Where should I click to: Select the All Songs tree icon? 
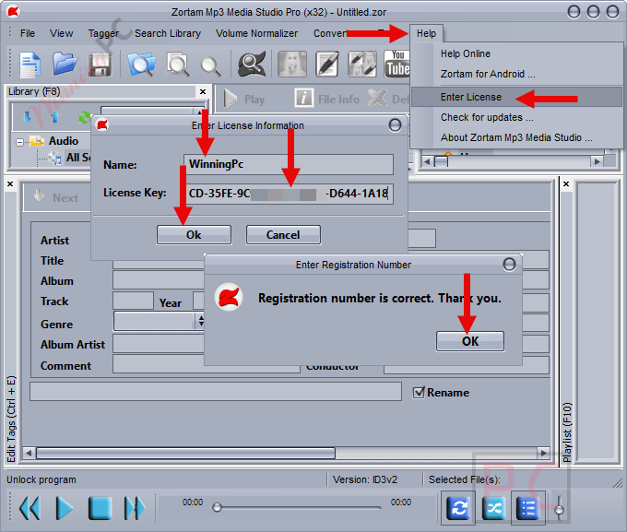click(x=54, y=158)
